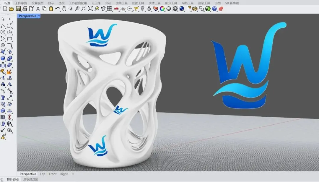Open a file with the folder icon
Image resolution: width=319 pixels, height=182 pixels.
point(12,9)
